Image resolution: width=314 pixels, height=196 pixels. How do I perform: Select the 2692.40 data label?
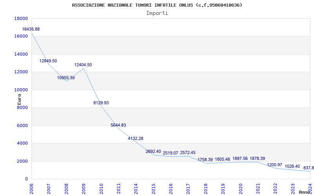[153, 152]
